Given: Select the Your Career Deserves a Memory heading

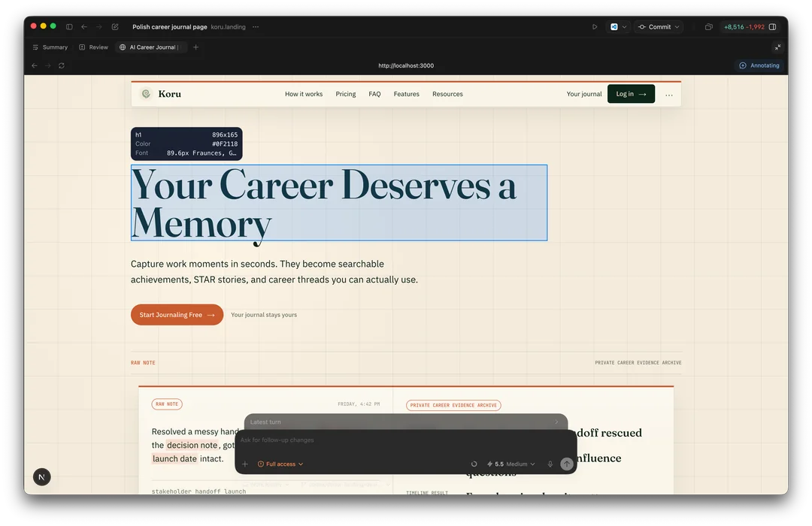Looking at the screenshot, I should pos(338,203).
